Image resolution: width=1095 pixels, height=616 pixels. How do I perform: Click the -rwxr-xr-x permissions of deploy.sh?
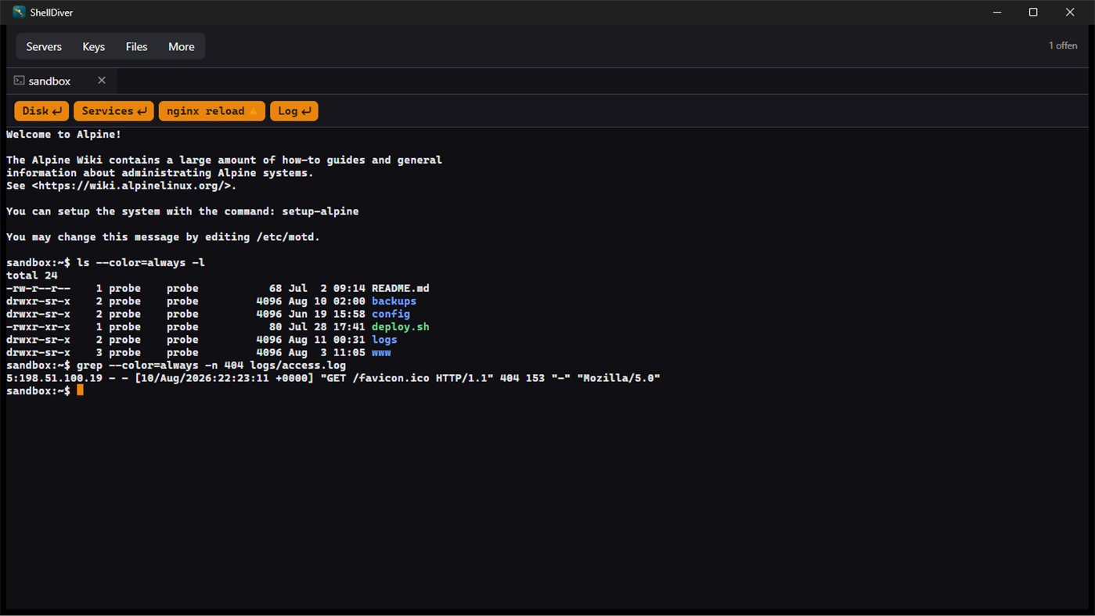click(x=38, y=327)
